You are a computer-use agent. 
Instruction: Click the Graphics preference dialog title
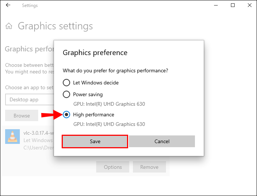click(95, 53)
